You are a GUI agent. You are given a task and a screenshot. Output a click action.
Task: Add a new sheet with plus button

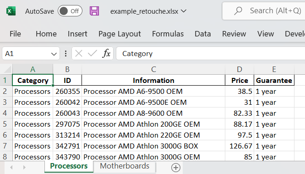click(x=176, y=168)
